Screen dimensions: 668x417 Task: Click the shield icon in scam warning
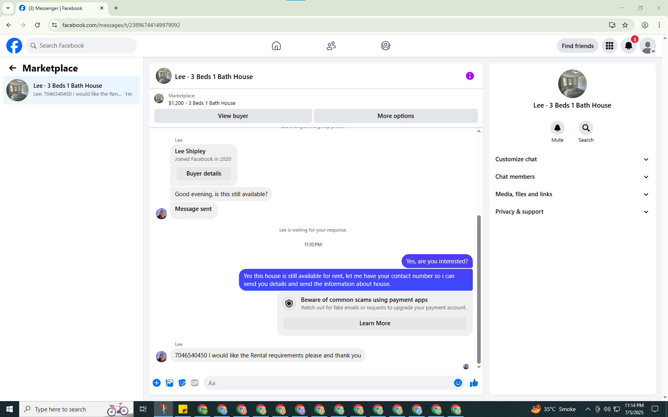click(289, 303)
